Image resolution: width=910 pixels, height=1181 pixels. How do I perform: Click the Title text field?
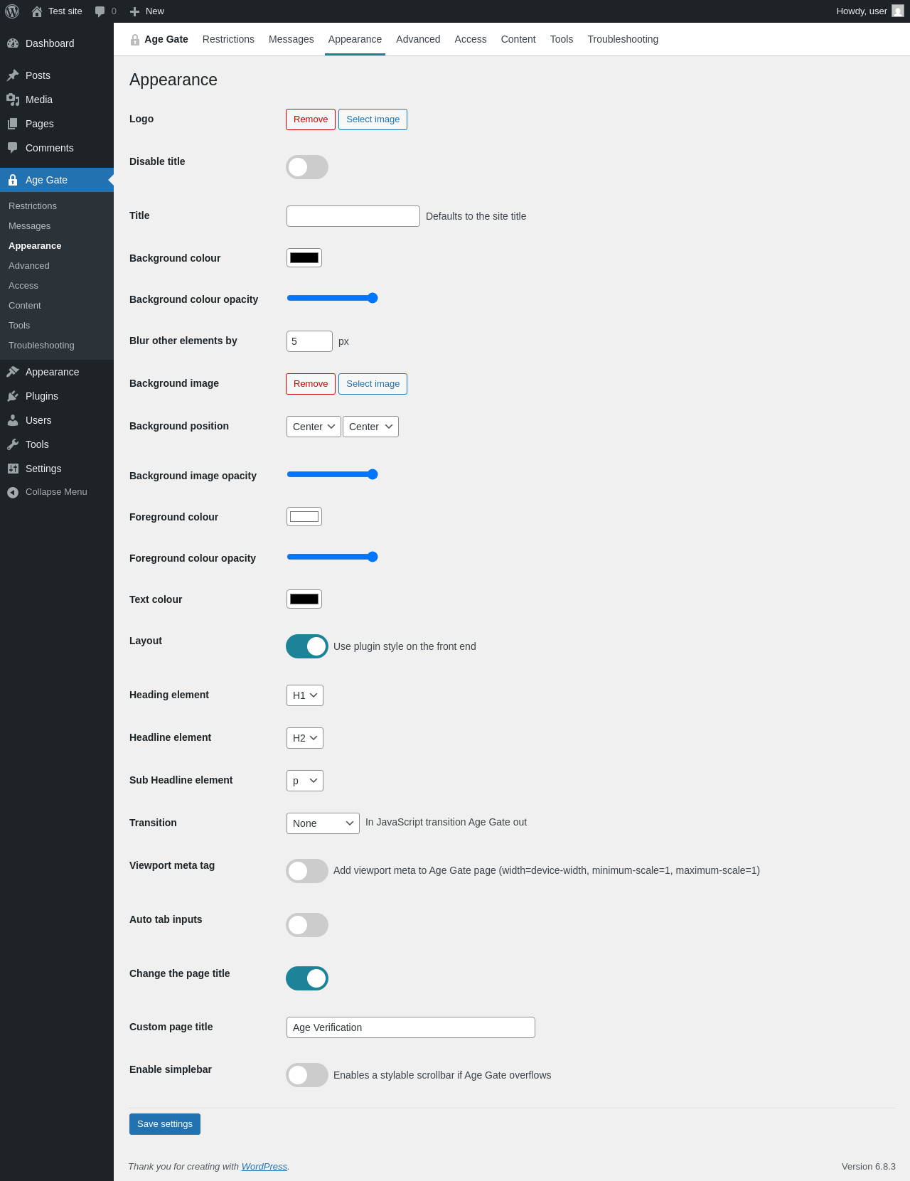pyautogui.click(x=353, y=216)
